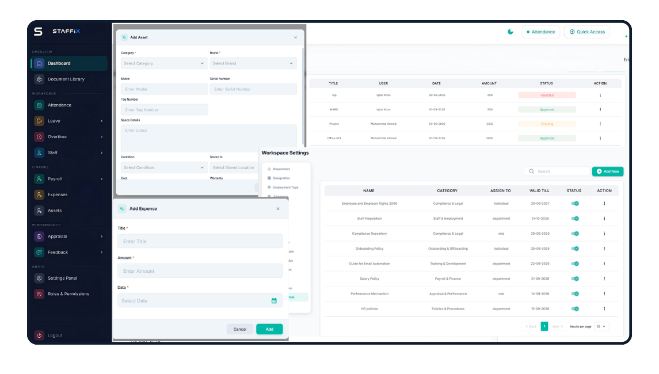659x374 pixels.
Task: Open action menu for Staff Requisition row
Action: coord(604,219)
